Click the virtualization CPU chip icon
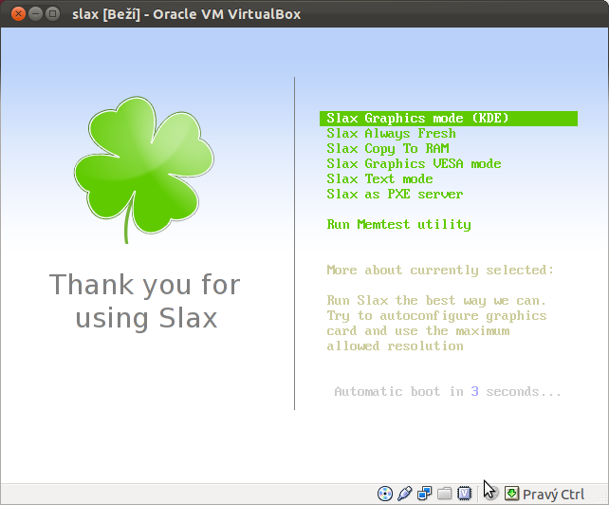 coord(464,494)
